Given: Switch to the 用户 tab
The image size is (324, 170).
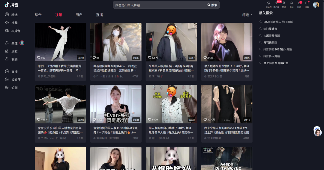Looking at the screenshot, I should (x=79, y=15).
